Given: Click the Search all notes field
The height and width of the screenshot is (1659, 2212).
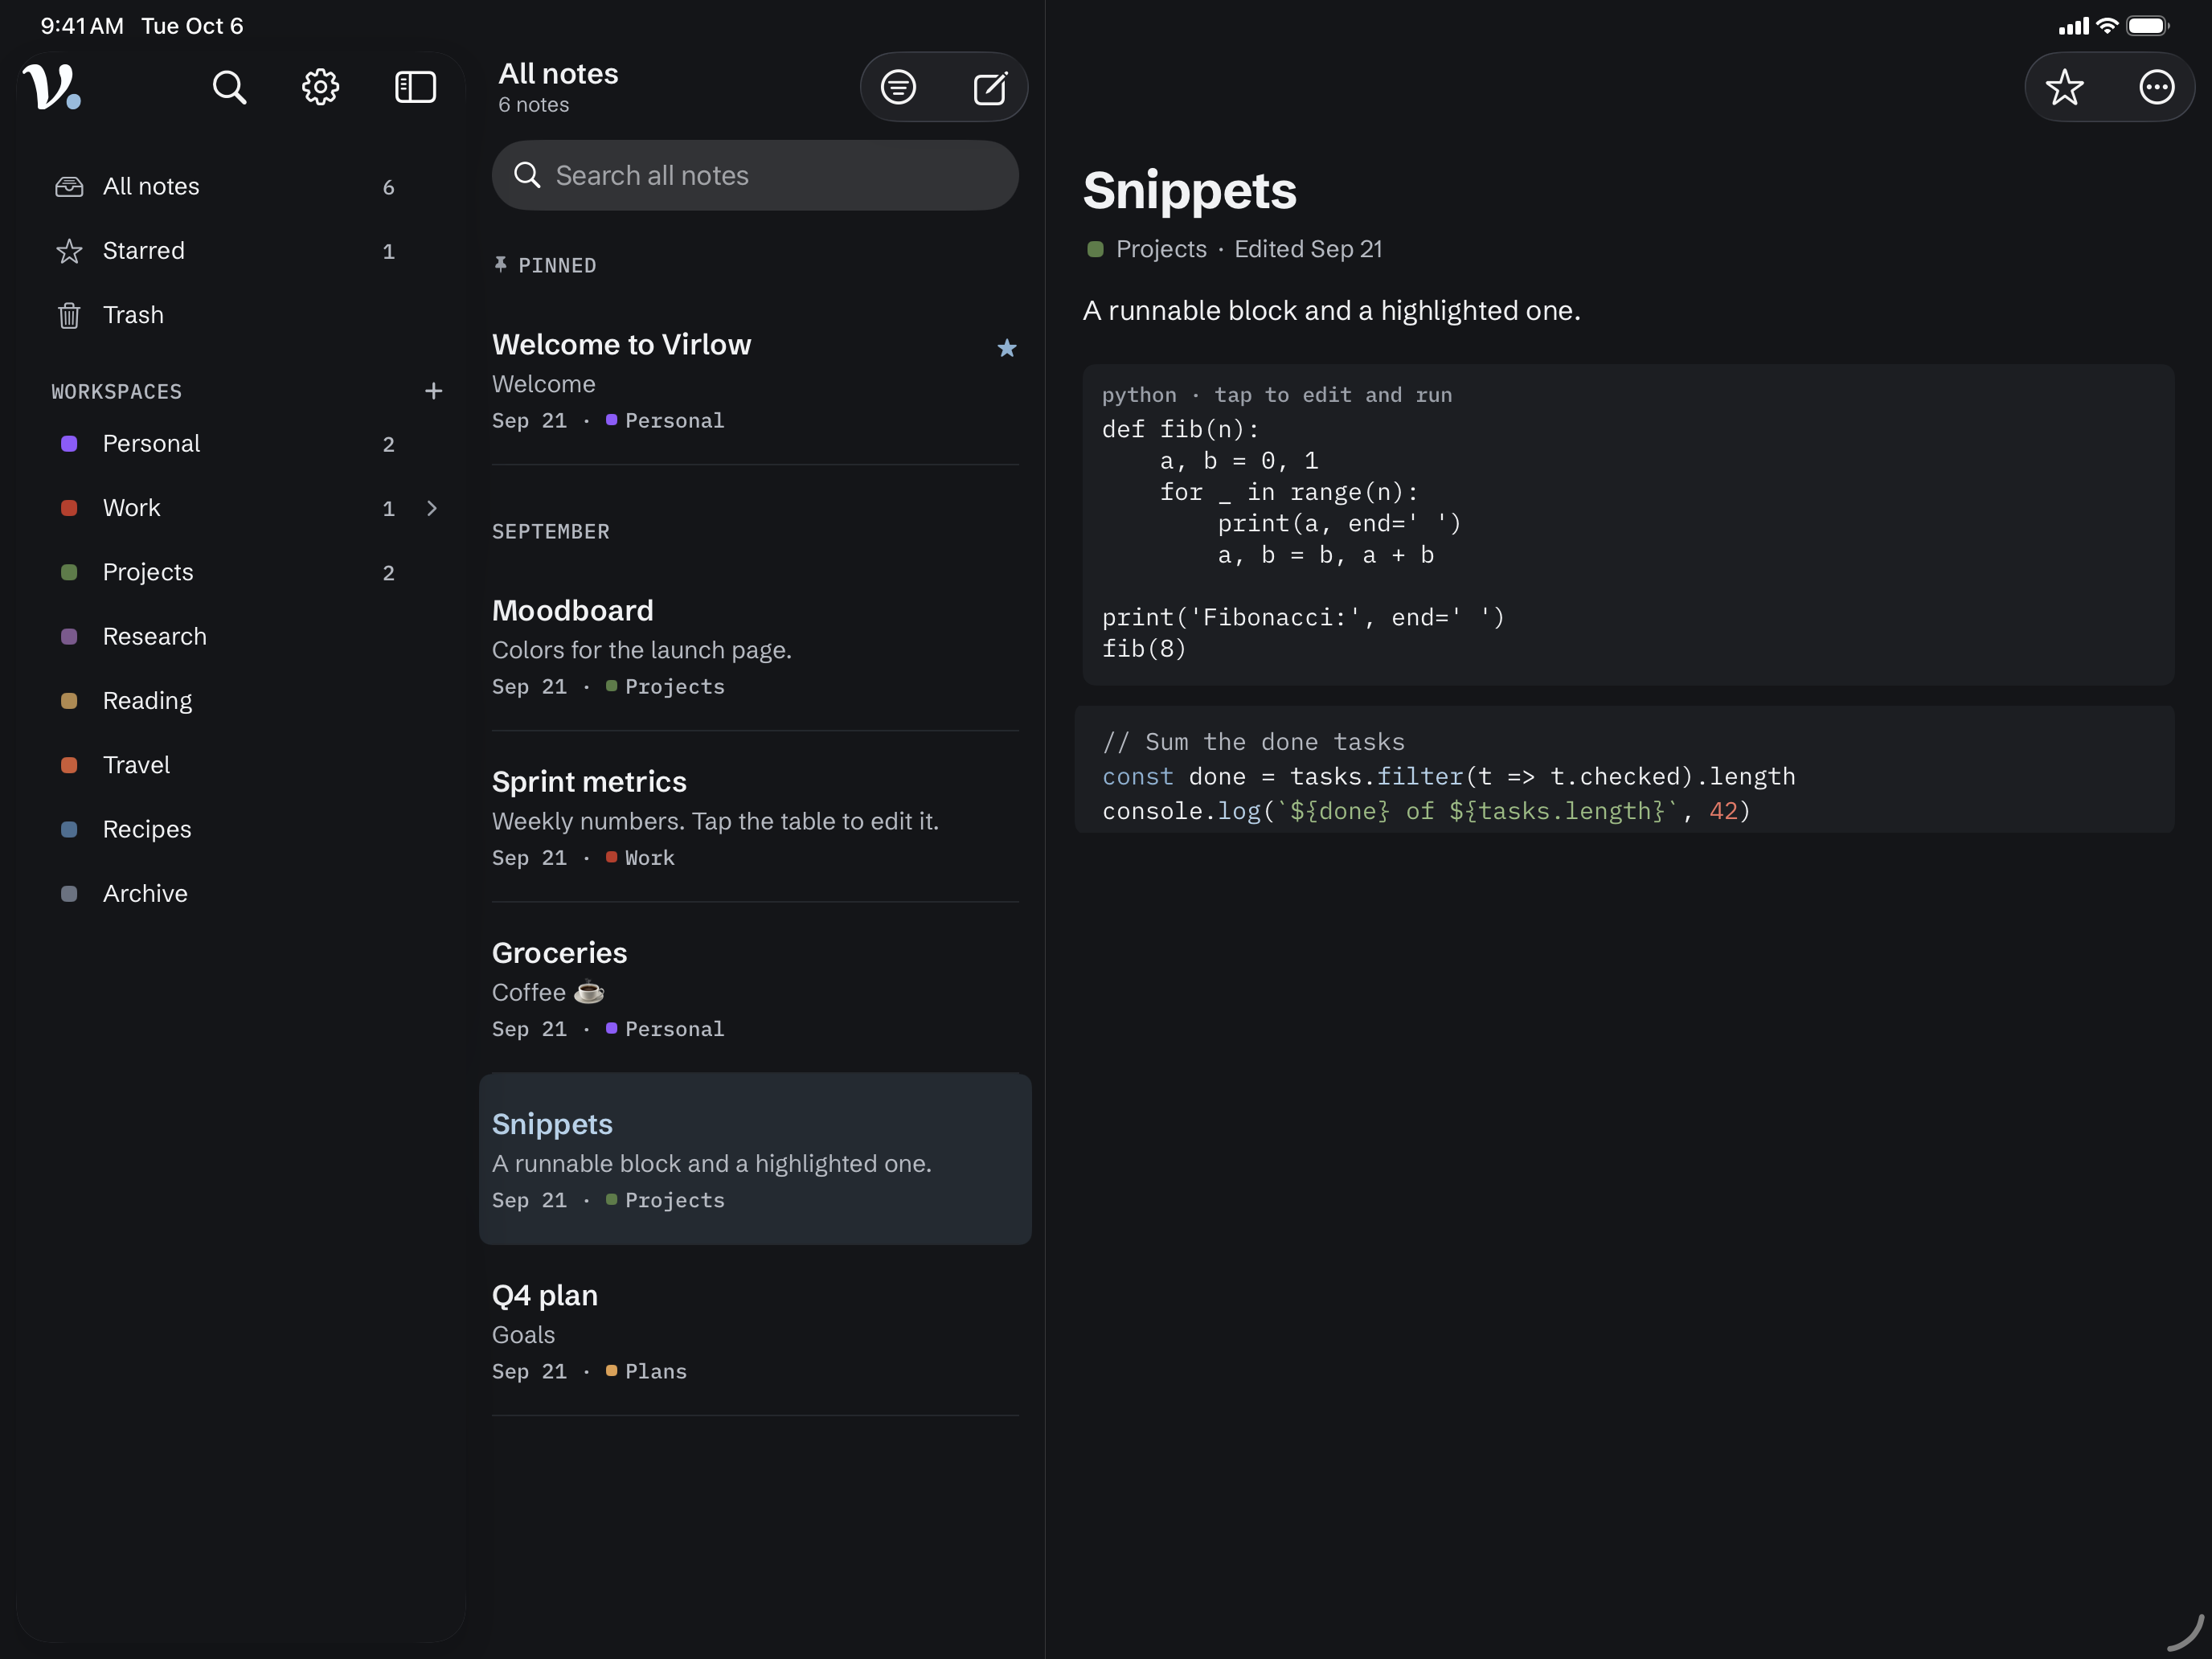Looking at the screenshot, I should (x=755, y=175).
